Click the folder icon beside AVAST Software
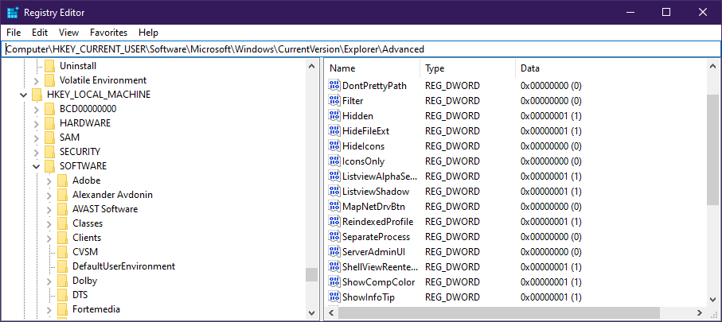722x322 pixels. tap(63, 209)
